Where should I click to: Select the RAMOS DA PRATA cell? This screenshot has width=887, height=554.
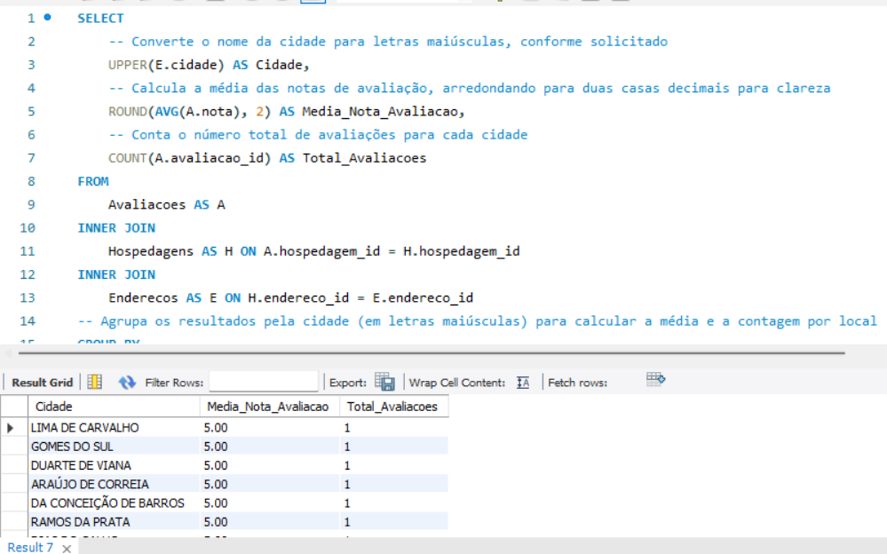(114, 522)
